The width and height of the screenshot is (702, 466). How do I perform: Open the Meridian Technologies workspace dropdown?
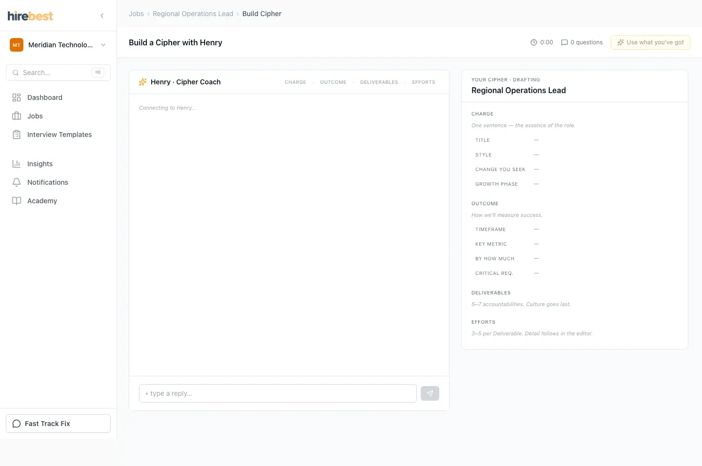point(58,45)
